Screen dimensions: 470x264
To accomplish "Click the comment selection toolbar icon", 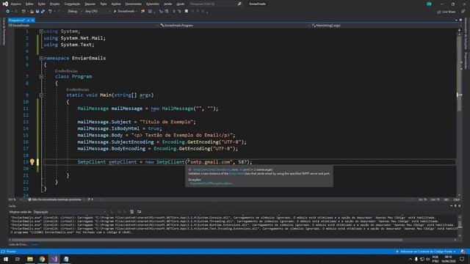I will pos(174,12).
